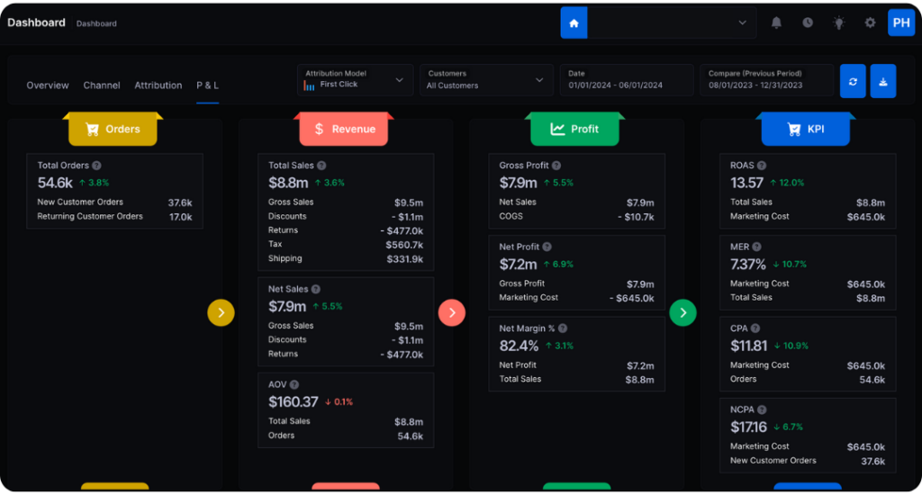This screenshot has width=922, height=495.
Task: Click help icon next to Net Sales
Action: (316, 289)
